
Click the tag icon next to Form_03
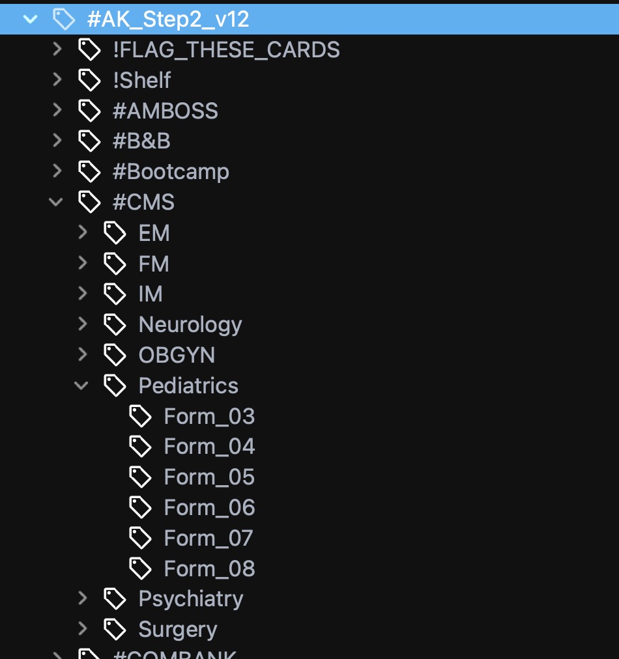[x=141, y=416]
